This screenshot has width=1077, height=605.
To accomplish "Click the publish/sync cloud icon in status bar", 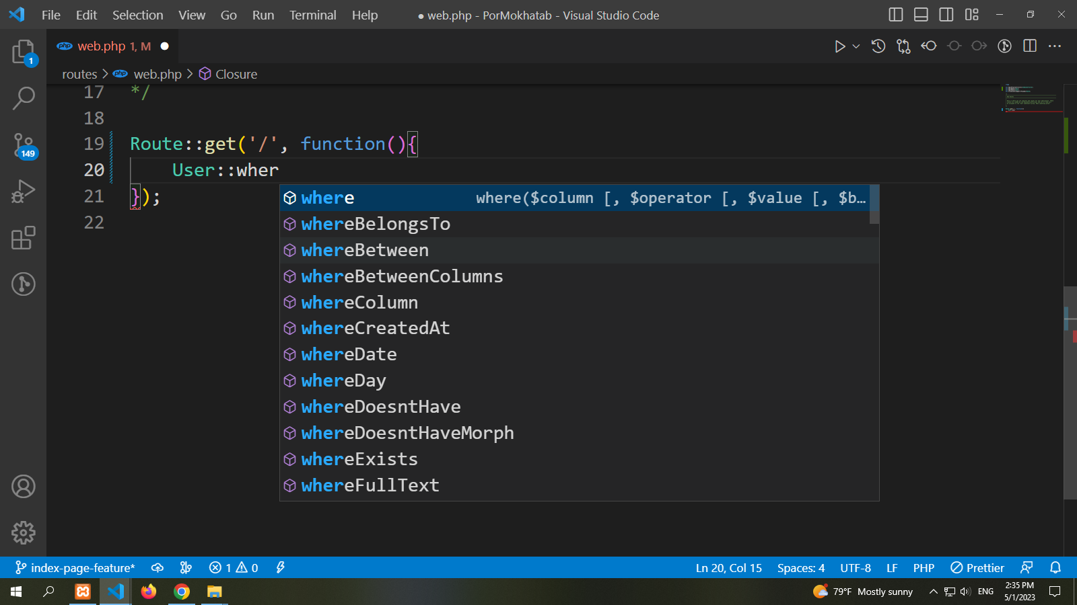I will (158, 568).
